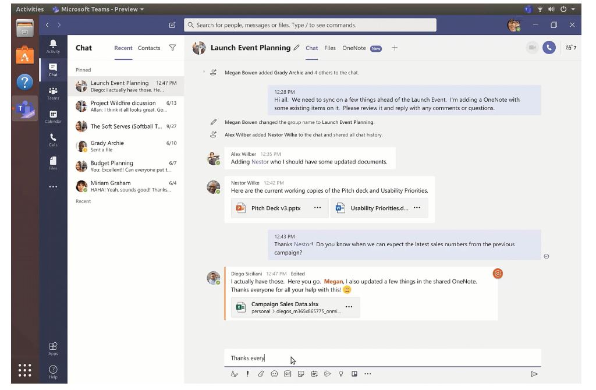Open Miriam Graham chat
The width and height of the screenshot is (596, 390).
126,186
